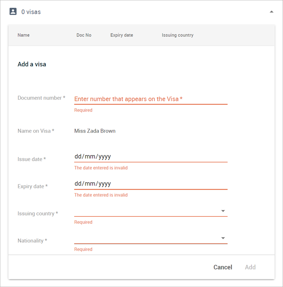Click the 'Add a visa' heading
This screenshot has width=283, height=287.
pyautogui.click(x=32, y=64)
